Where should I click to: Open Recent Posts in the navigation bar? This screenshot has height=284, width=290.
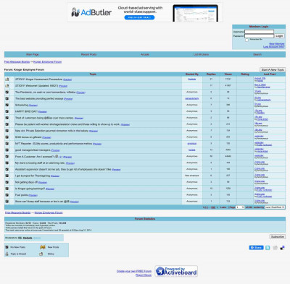88,54
